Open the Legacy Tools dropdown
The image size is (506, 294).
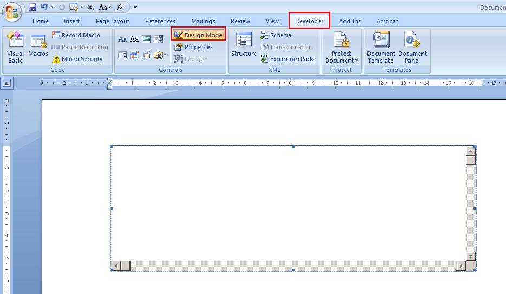pos(160,55)
